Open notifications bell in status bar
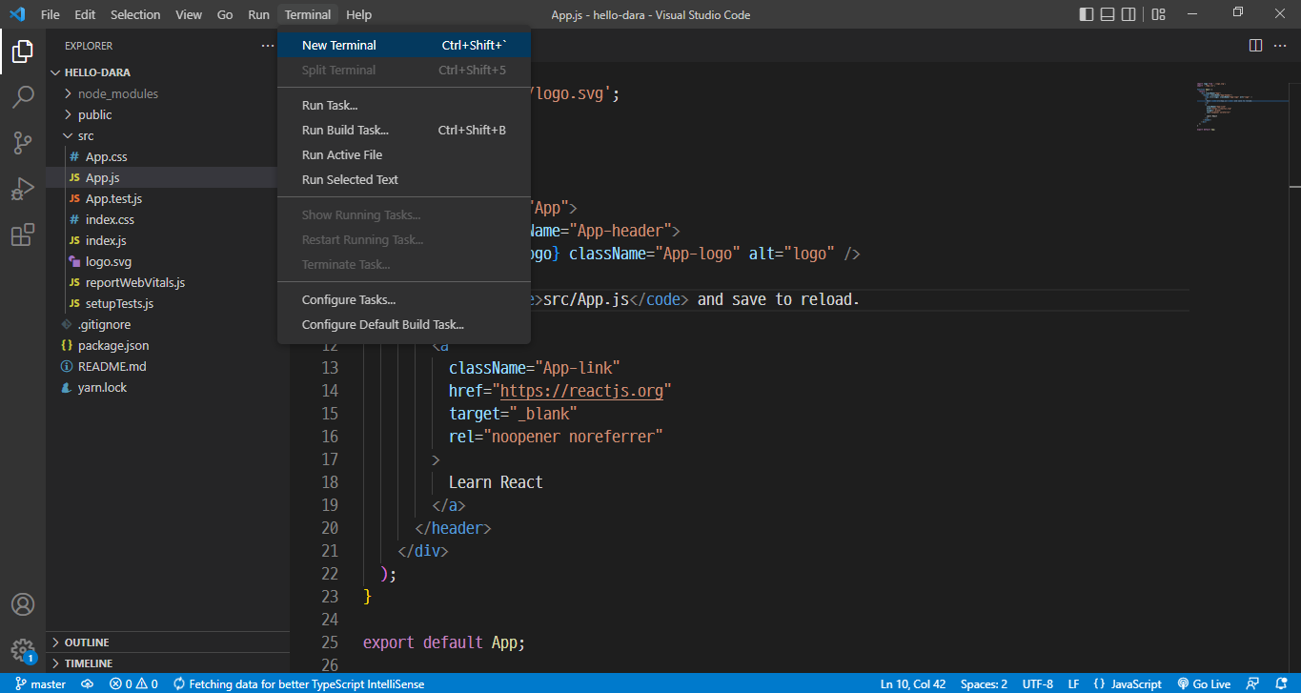The height and width of the screenshot is (693, 1301). 1279,683
